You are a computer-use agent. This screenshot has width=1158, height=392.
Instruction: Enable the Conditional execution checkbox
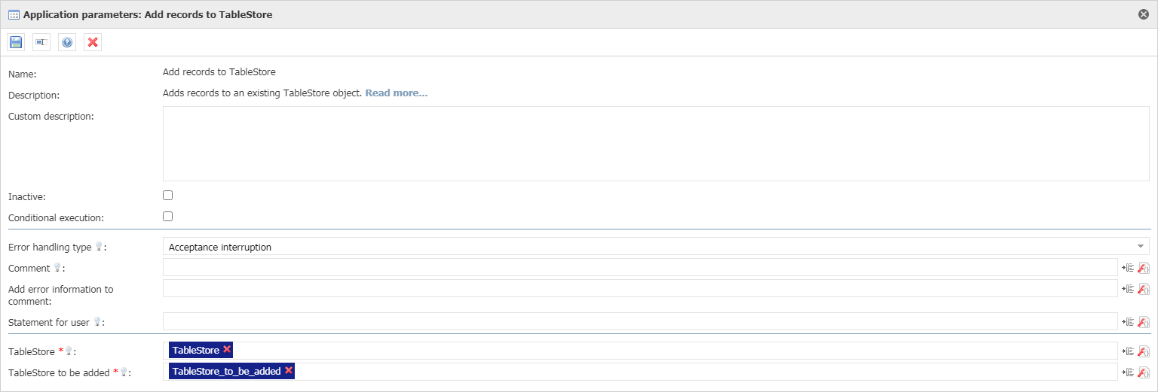(168, 216)
